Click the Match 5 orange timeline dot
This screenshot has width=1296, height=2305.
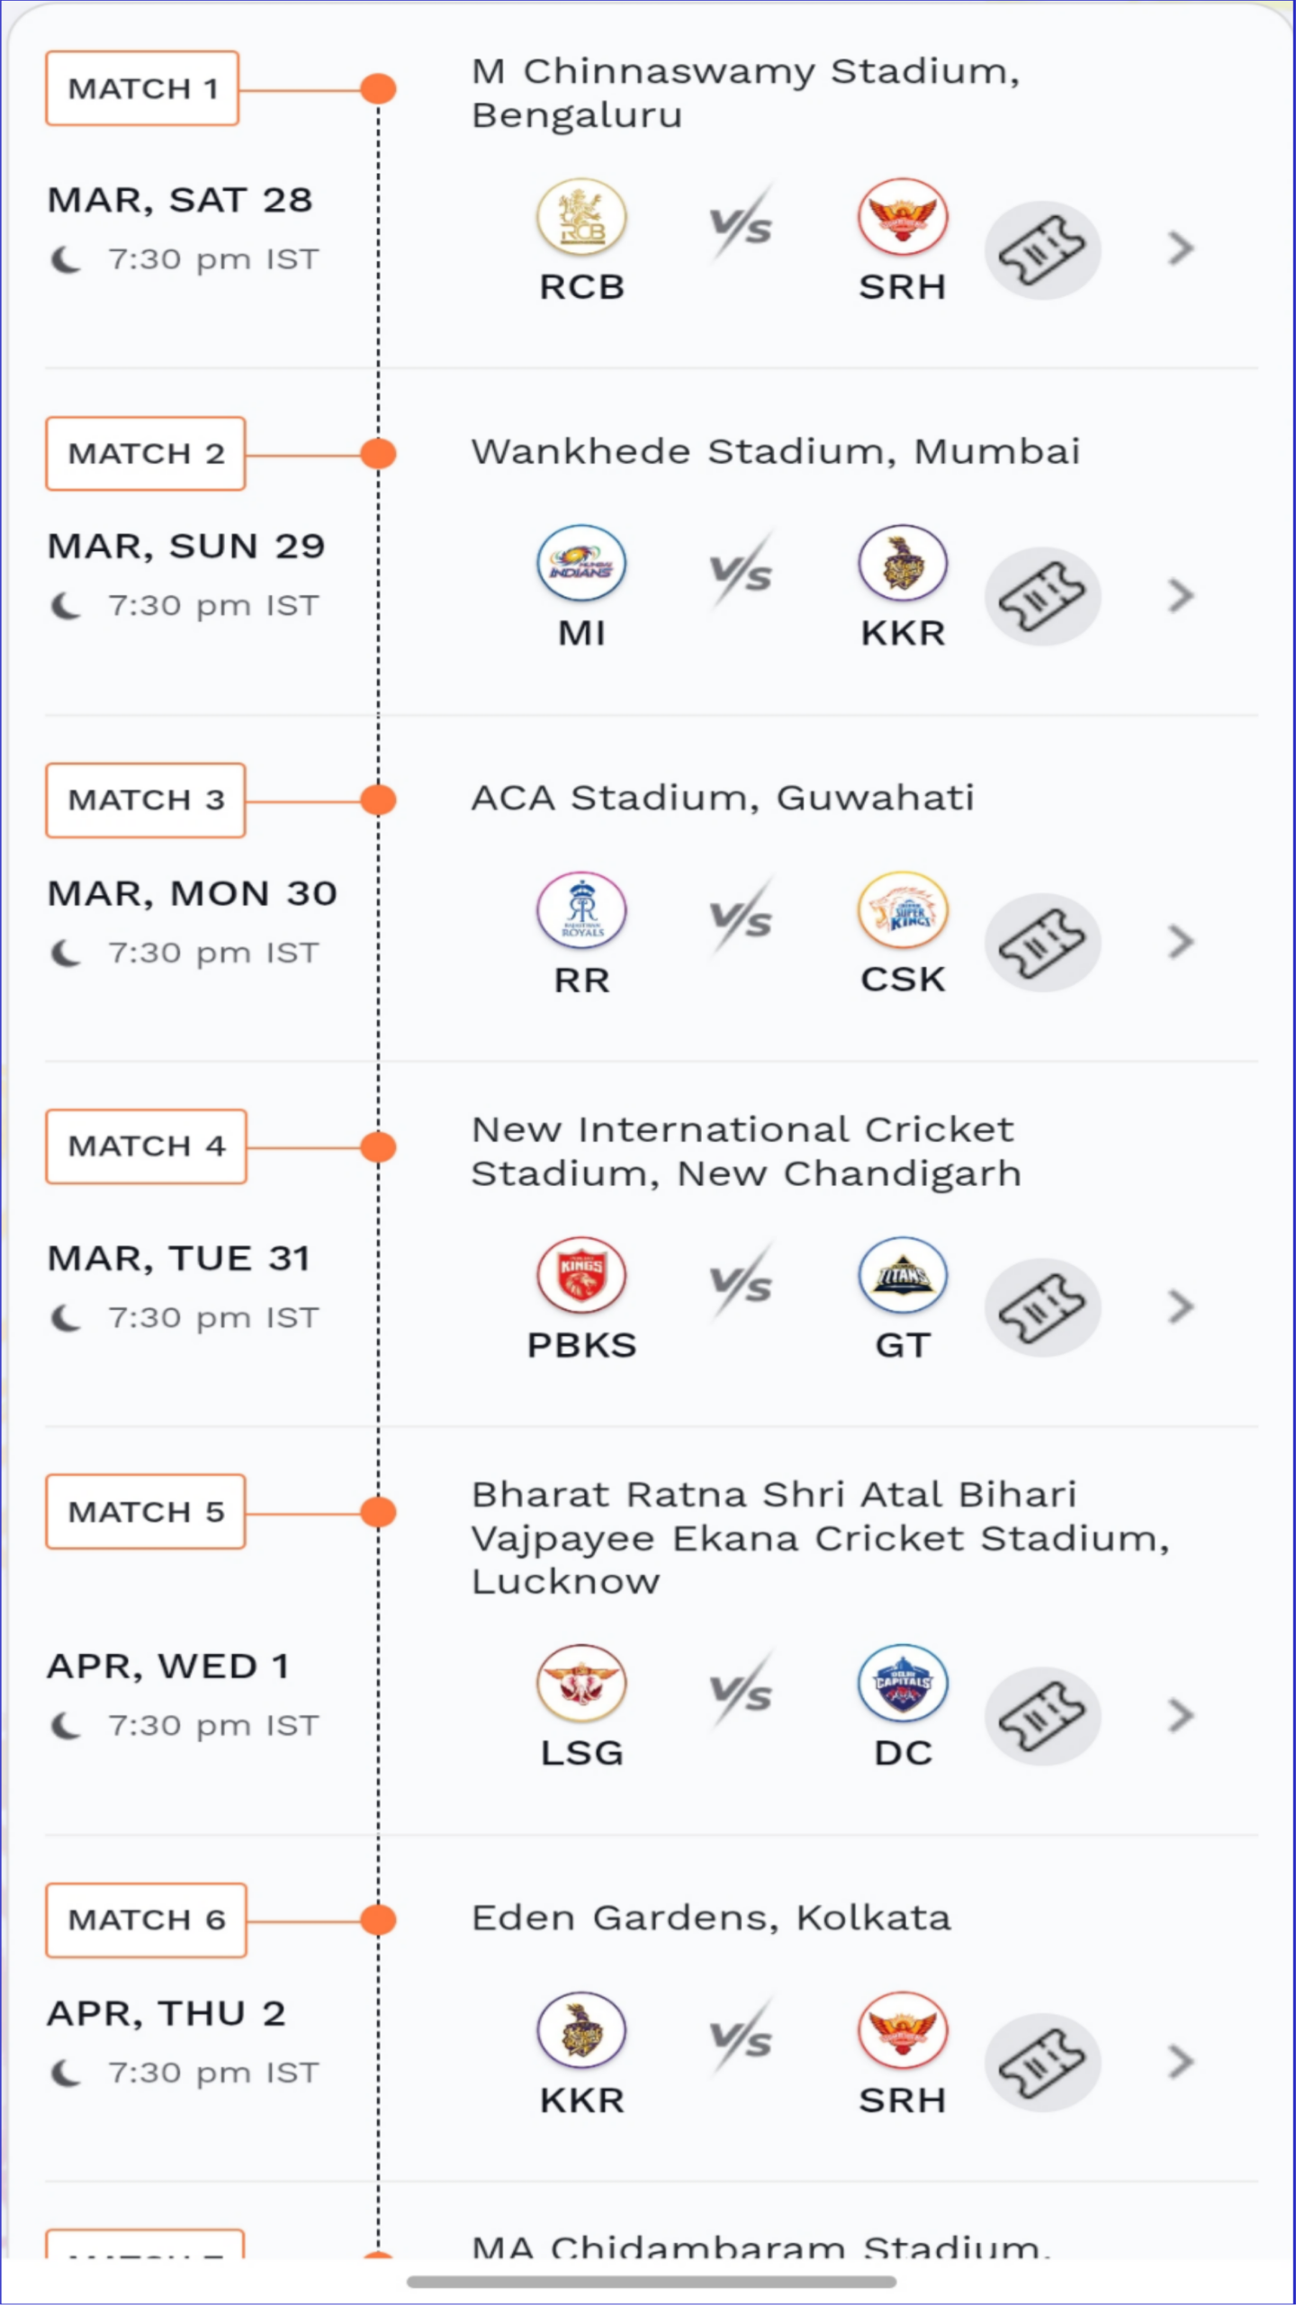(x=378, y=1512)
